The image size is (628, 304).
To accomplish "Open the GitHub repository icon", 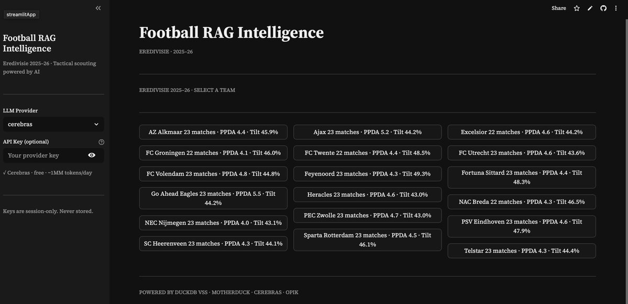I will coord(603,8).
